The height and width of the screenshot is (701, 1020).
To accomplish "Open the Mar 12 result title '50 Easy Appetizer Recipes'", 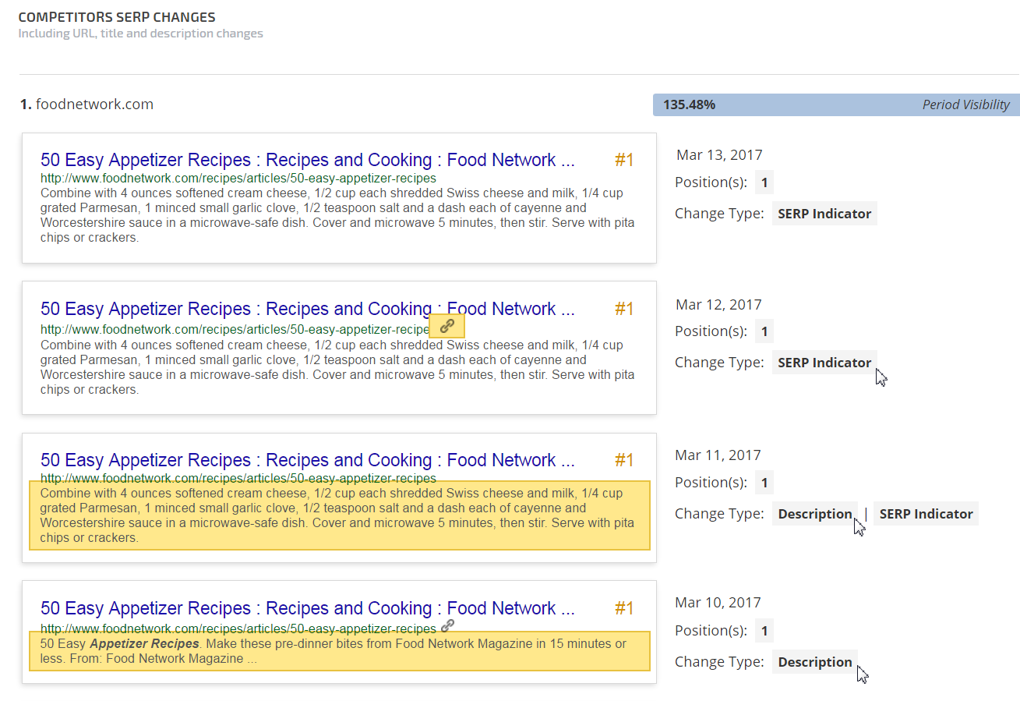I will click(x=308, y=309).
